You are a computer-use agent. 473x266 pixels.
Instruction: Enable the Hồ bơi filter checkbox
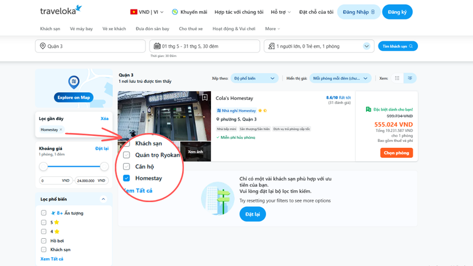pos(44,241)
